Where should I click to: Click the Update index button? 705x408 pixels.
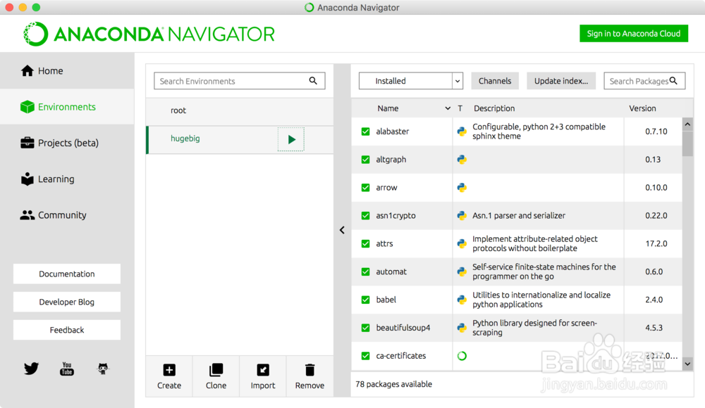click(x=561, y=81)
